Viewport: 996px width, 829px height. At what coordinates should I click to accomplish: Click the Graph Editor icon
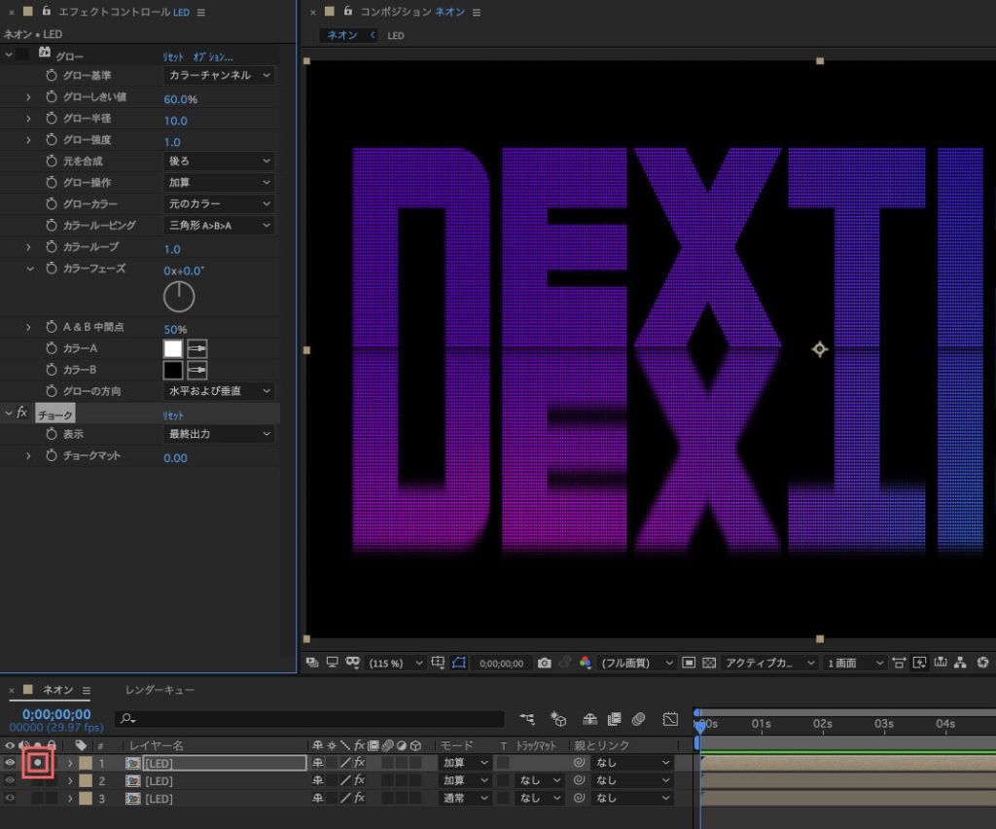click(670, 718)
